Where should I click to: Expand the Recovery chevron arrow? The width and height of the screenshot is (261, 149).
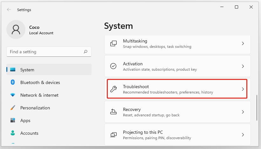243,112
